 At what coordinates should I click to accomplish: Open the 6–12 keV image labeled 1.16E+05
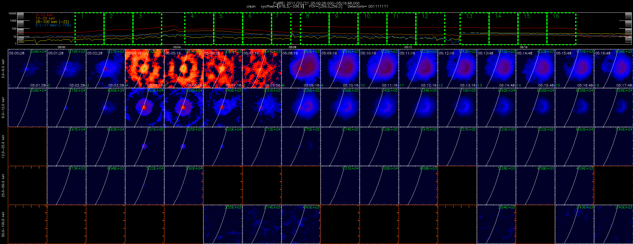coord(457,107)
